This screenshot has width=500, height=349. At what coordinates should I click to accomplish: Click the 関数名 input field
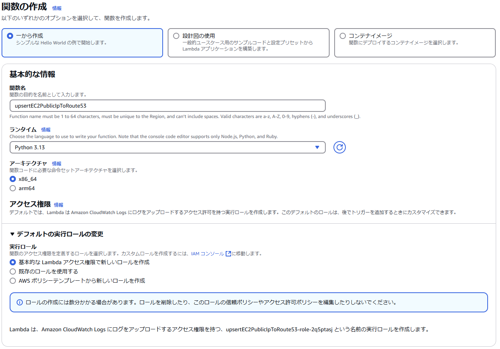167,106
